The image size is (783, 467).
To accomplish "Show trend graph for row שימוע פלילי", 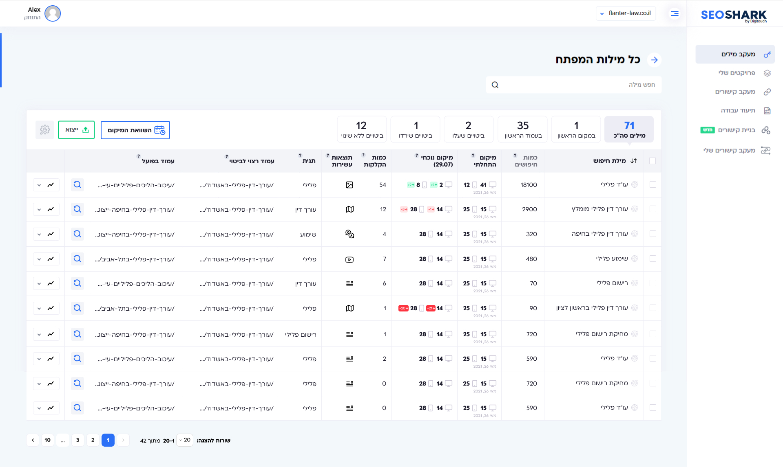I will click(x=51, y=259).
